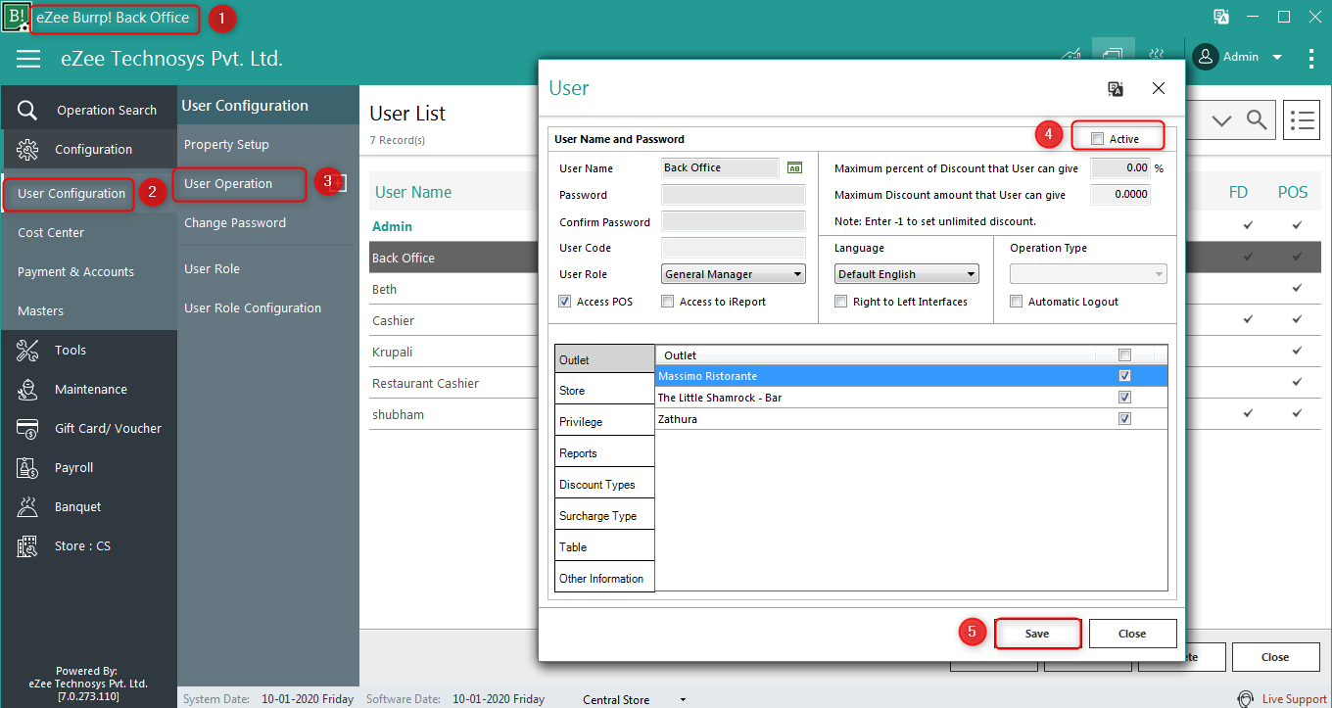Open the User Role menu item
This screenshot has width=1332, height=708.
point(212,268)
